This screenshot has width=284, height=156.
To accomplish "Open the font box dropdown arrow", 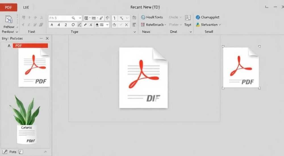I will (80, 18).
